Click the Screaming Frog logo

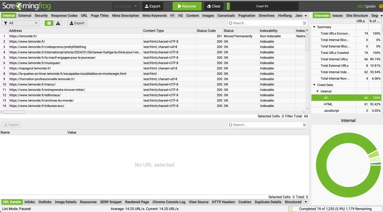pyautogui.click(x=27, y=6)
